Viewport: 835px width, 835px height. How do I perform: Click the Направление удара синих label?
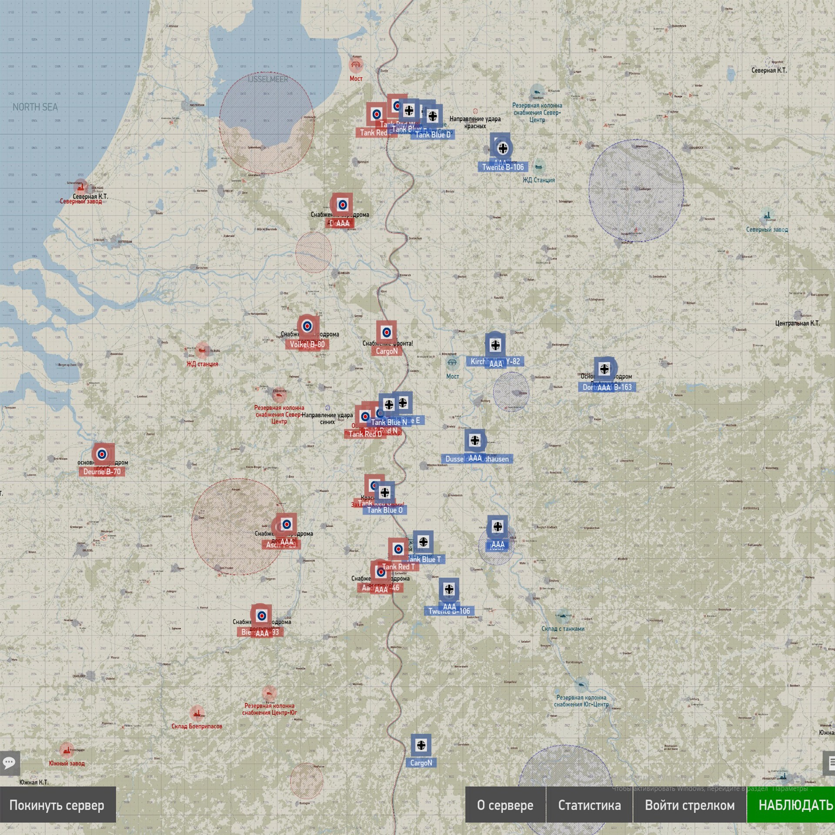pyautogui.click(x=327, y=418)
